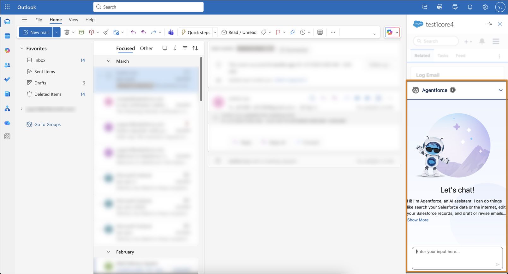
Task: Open the Help tab
Action: click(90, 20)
